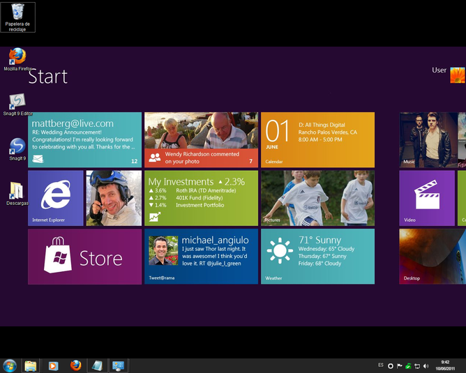This screenshot has width=466, height=373.
Task: Click the white circle tray icon
Action: 391,366
